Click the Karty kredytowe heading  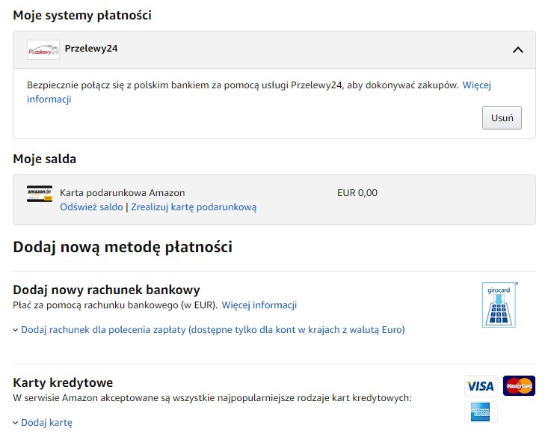coord(63,383)
